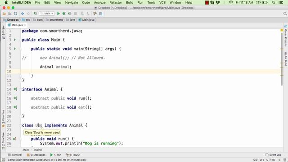Viewport: 288px width, 162px height.
Task: Click the Synchronize toolbar icon
Action: coord(16,13)
